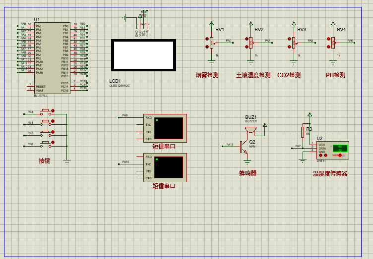The height and width of the screenshot is (259, 373).
Task: Click the RV1 potentiometer body
Action: (x=211, y=43)
